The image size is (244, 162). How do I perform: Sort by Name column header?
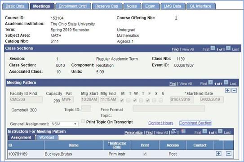tap(74, 145)
